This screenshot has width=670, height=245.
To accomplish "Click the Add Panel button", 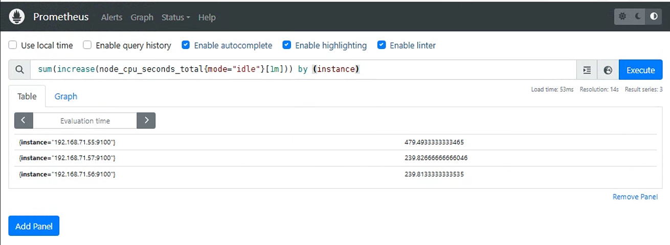I will pos(34,226).
